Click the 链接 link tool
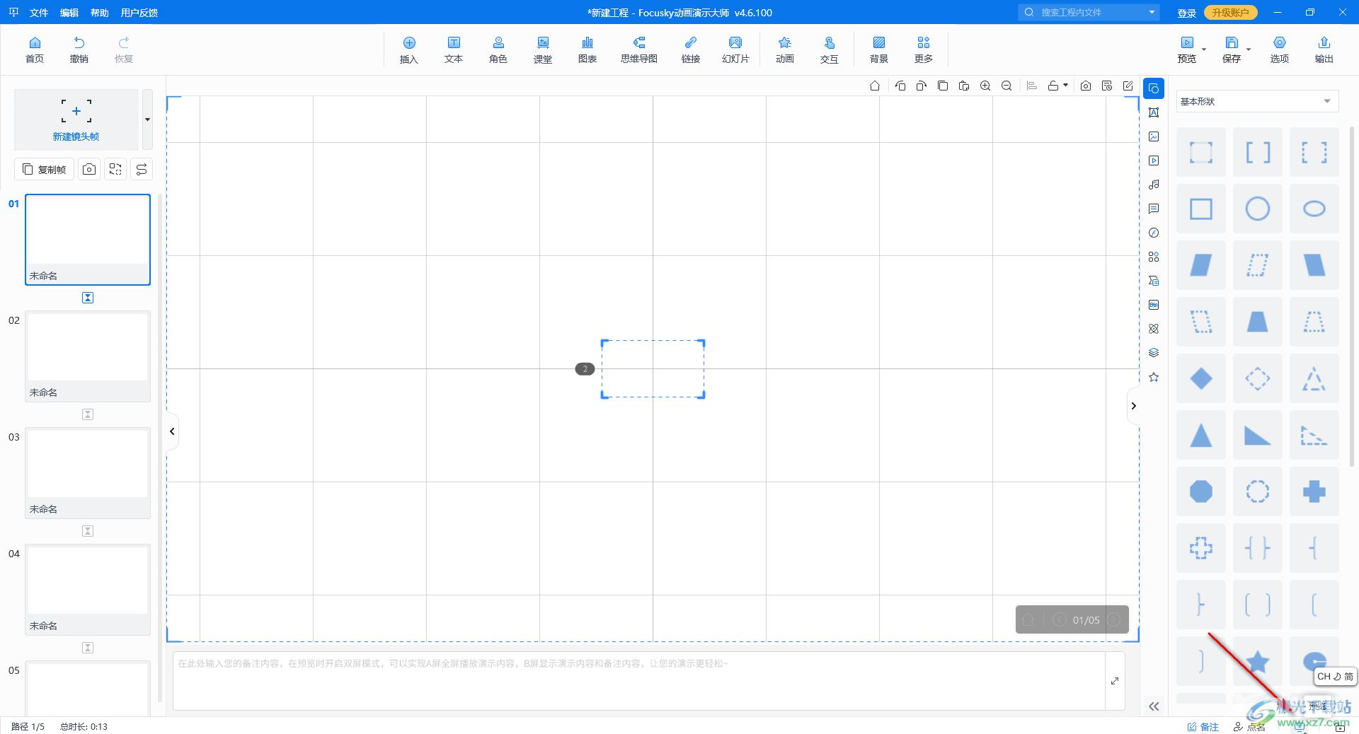 pos(691,49)
